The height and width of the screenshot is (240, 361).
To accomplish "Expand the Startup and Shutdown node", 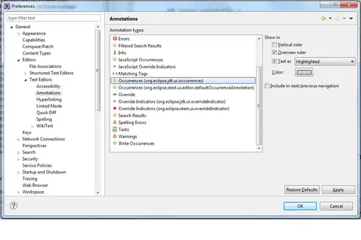I will (x=19, y=173).
